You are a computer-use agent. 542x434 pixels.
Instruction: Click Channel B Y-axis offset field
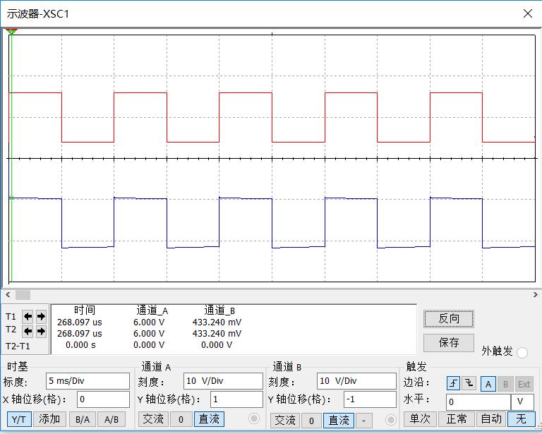[x=370, y=399]
